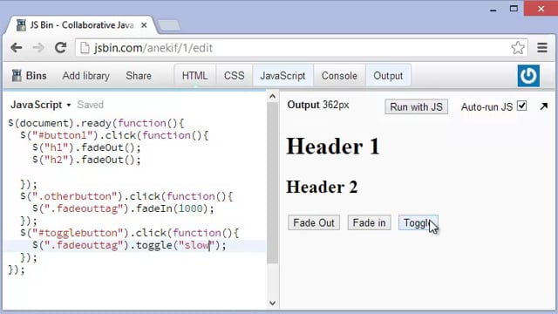Maximize the Chrome window
Viewport: 558px width, 314px height.
tap(514, 9)
